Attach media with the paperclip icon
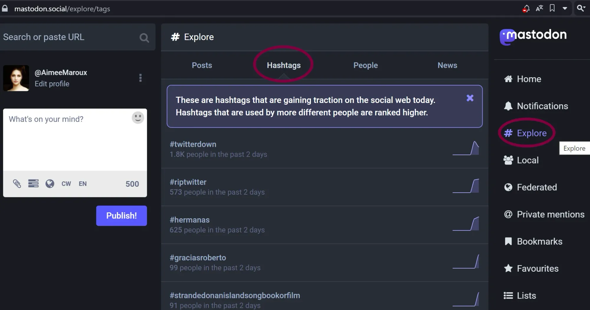 pos(17,184)
